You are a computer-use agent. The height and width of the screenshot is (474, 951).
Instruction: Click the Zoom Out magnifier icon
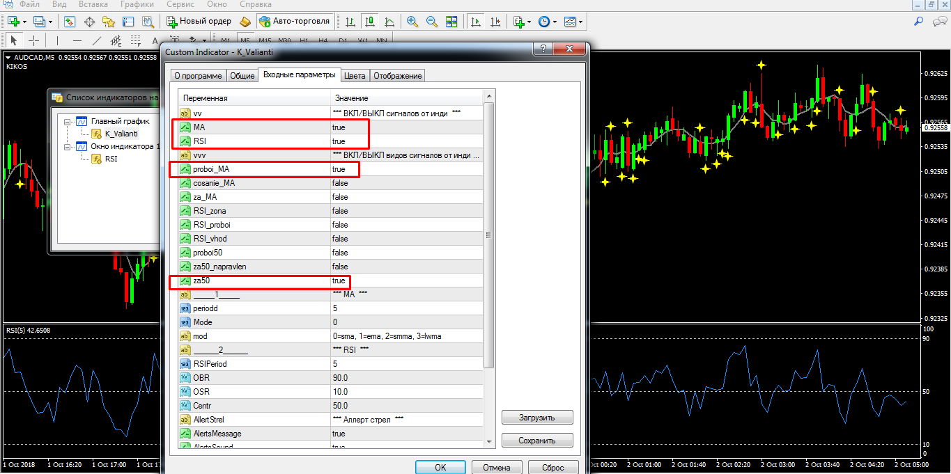(432, 22)
